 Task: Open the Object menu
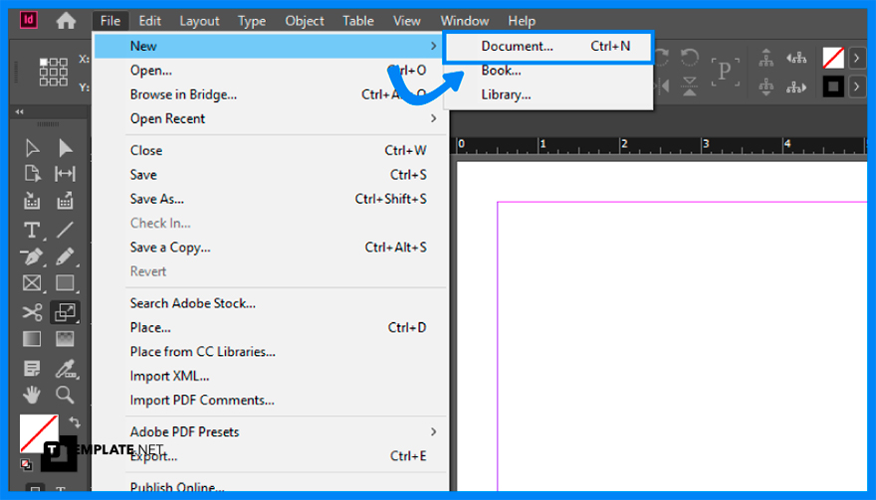pyautogui.click(x=305, y=21)
